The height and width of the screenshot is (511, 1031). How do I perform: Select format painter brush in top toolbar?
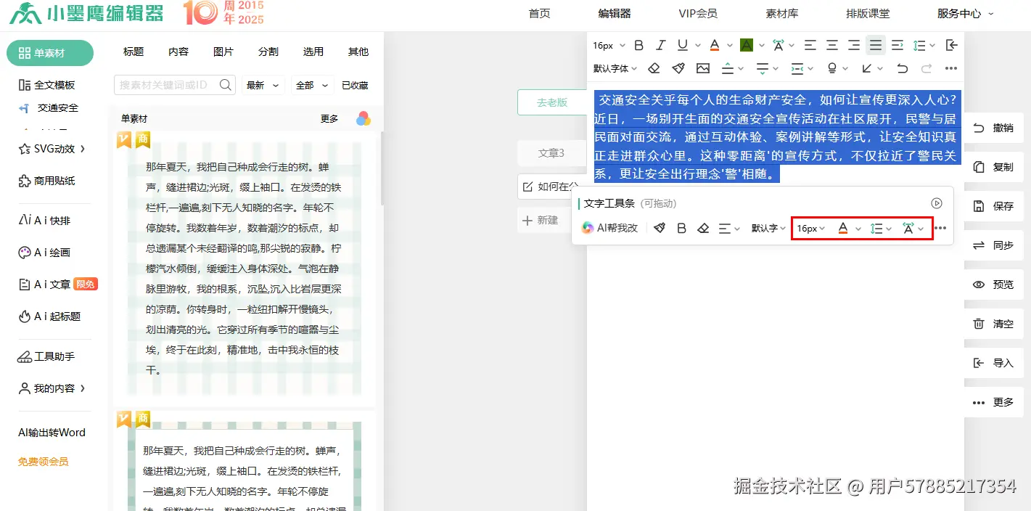[x=678, y=68]
